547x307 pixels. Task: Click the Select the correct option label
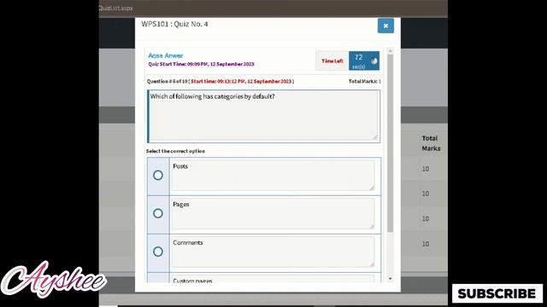(x=175, y=151)
